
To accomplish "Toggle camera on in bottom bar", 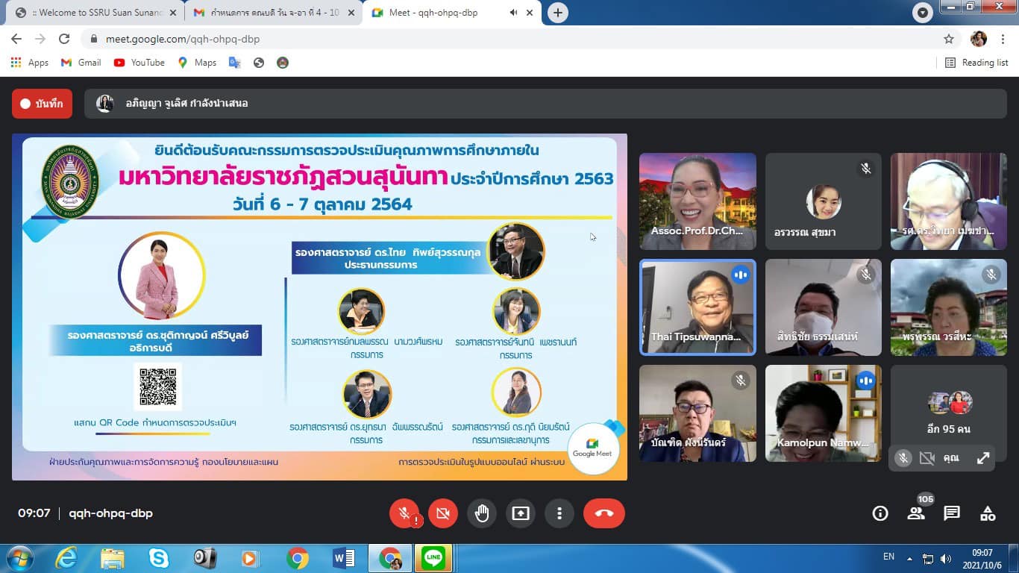I will tap(443, 513).
